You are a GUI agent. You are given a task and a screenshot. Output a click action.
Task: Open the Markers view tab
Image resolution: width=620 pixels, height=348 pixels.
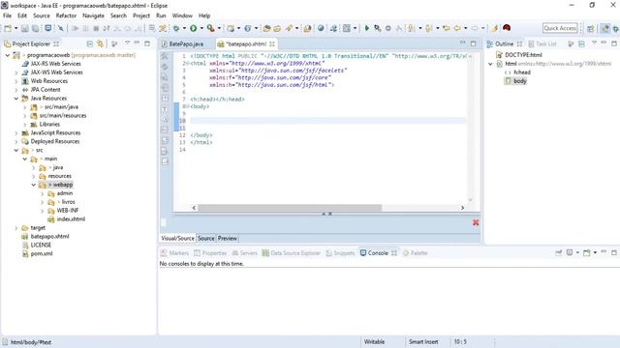click(174, 253)
